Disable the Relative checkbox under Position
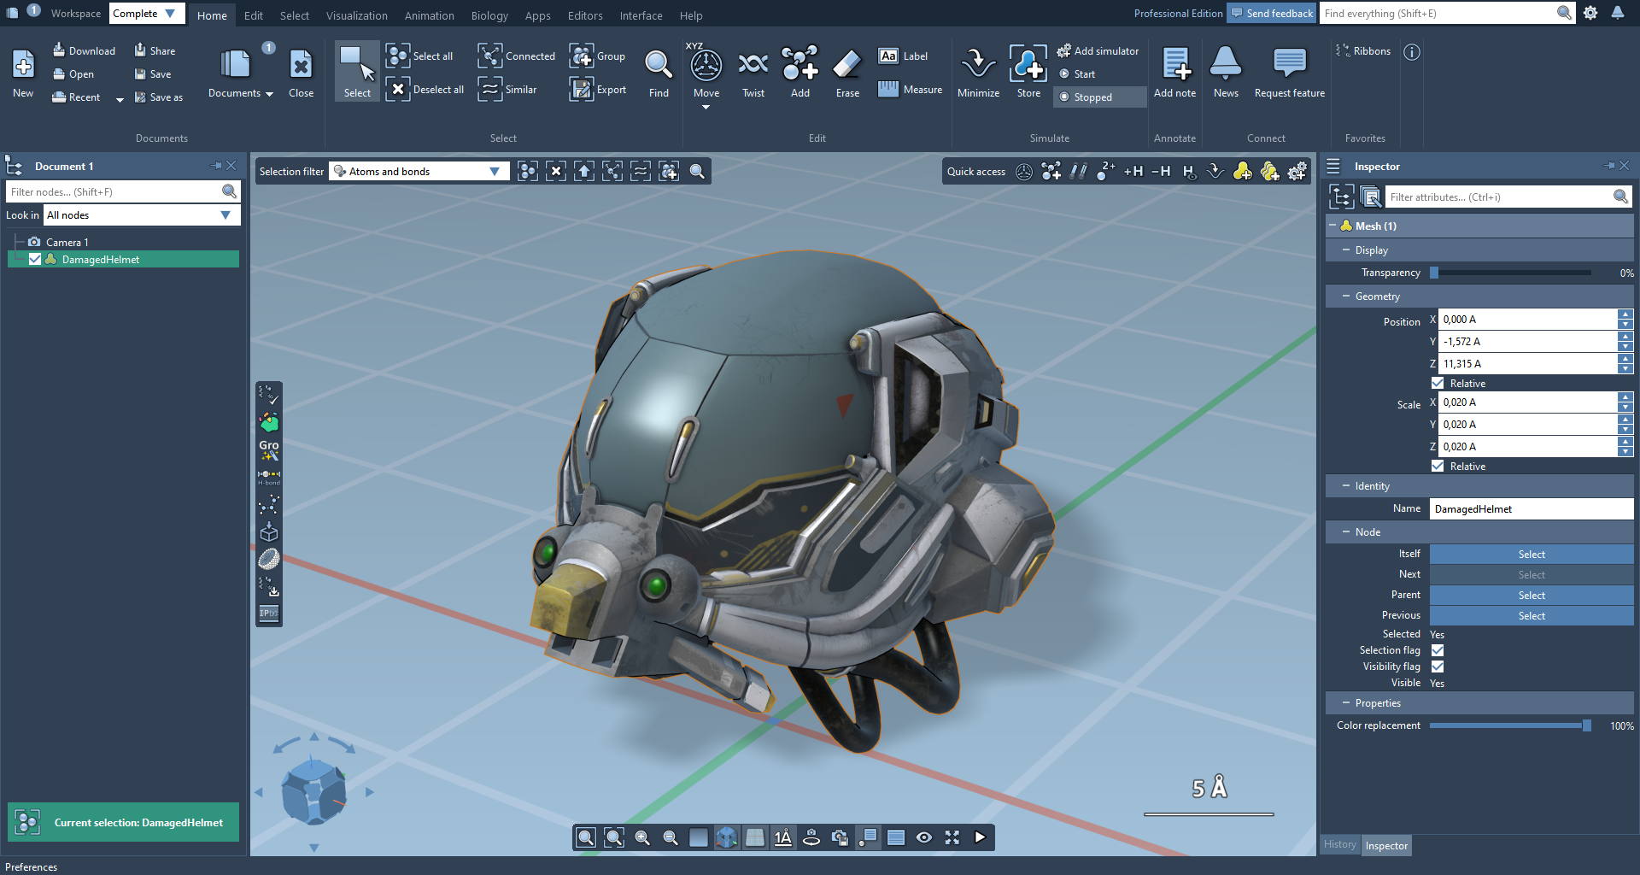1640x875 pixels. [1438, 384]
